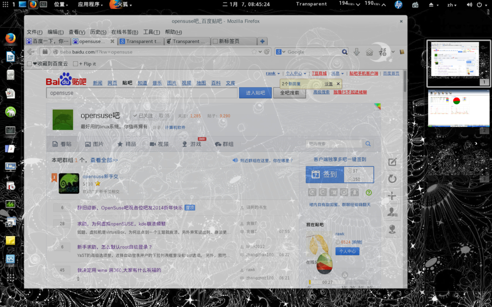This screenshot has width=492, height=307.
Task: Click the compose post icon on right sidebar
Action: pos(392,162)
